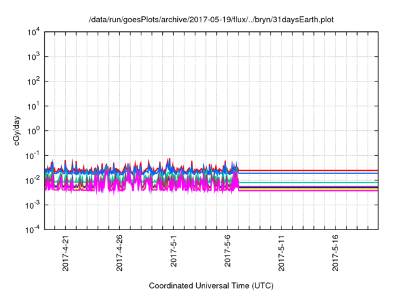The height and width of the screenshot is (292, 417).
Task: Click the 10^-1 y-axis tick label
Action: click(36, 155)
